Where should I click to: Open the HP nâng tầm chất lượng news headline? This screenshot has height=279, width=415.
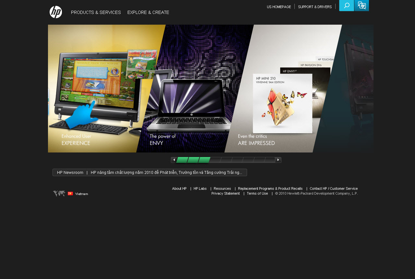point(166,173)
